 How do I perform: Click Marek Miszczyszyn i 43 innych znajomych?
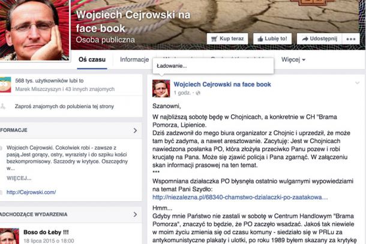coord(65,89)
